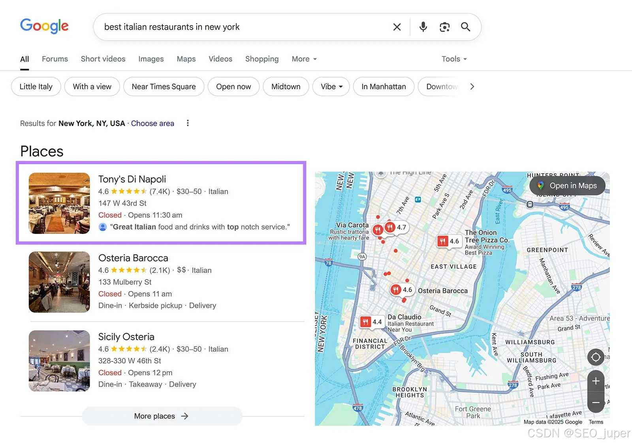The image size is (632, 444).
Task: Apply the Near Times Square filter chip
Action: [164, 87]
